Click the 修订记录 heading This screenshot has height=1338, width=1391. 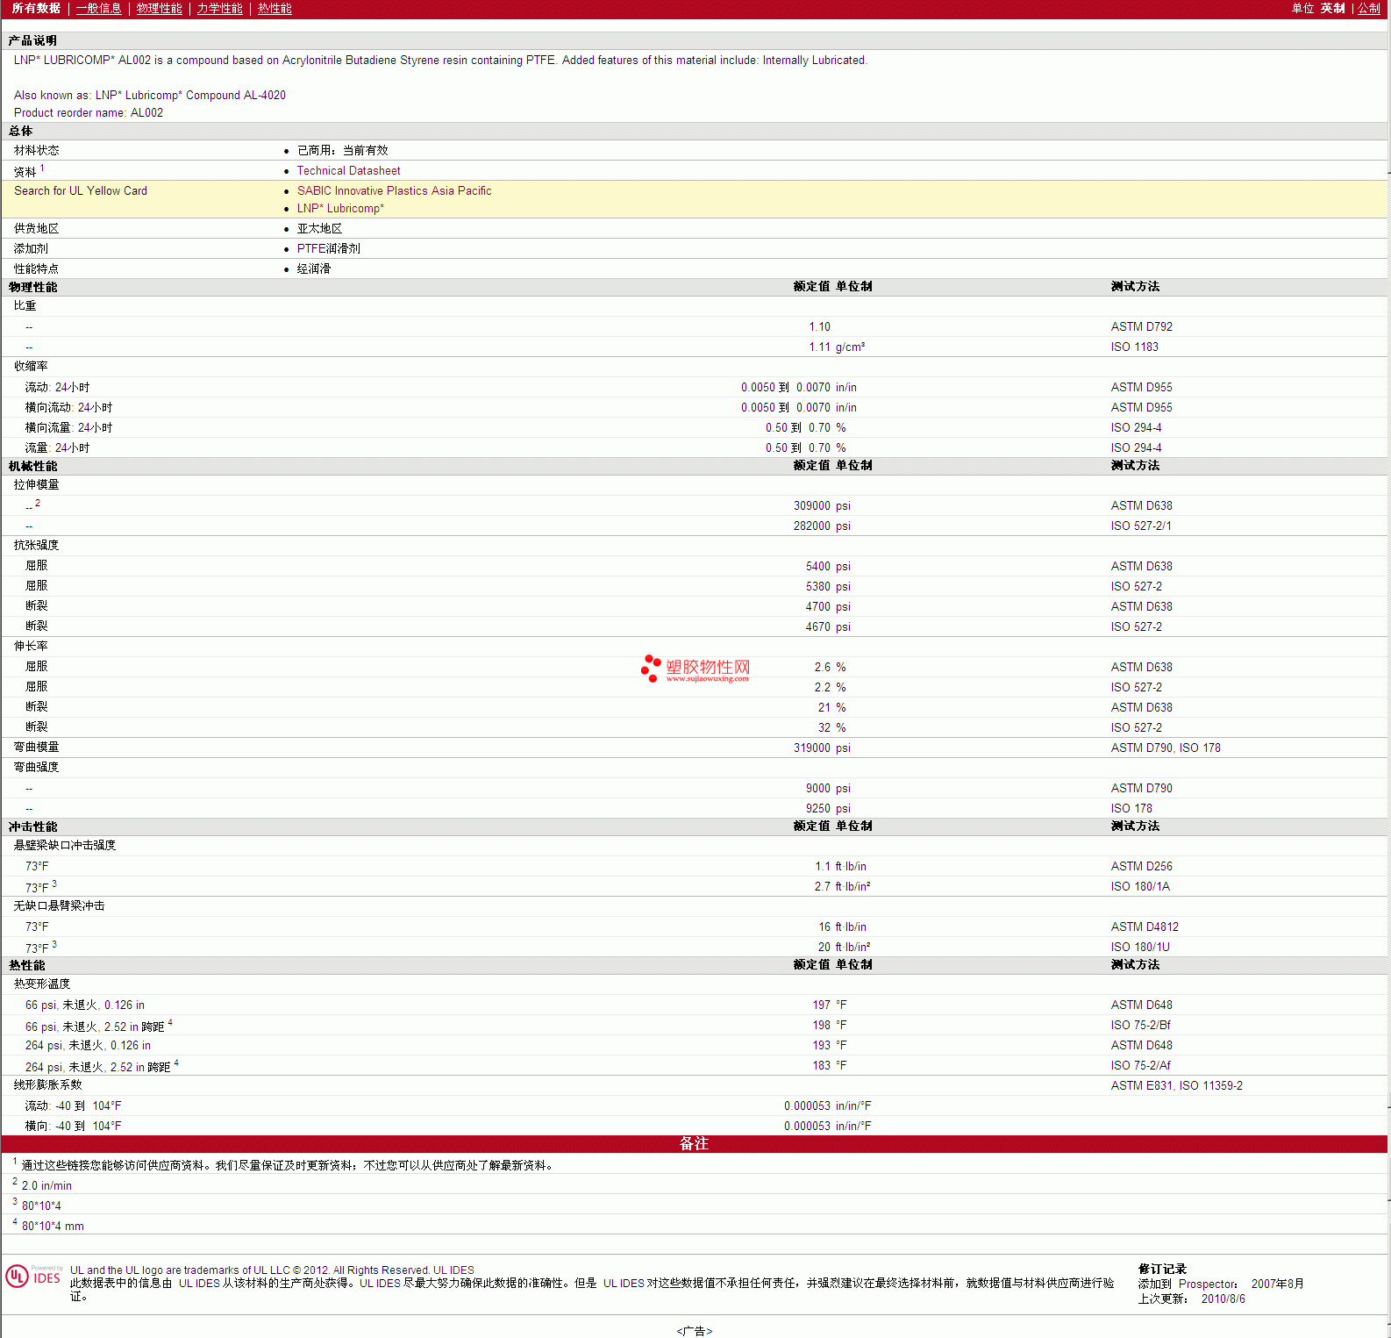point(1162,1270)
